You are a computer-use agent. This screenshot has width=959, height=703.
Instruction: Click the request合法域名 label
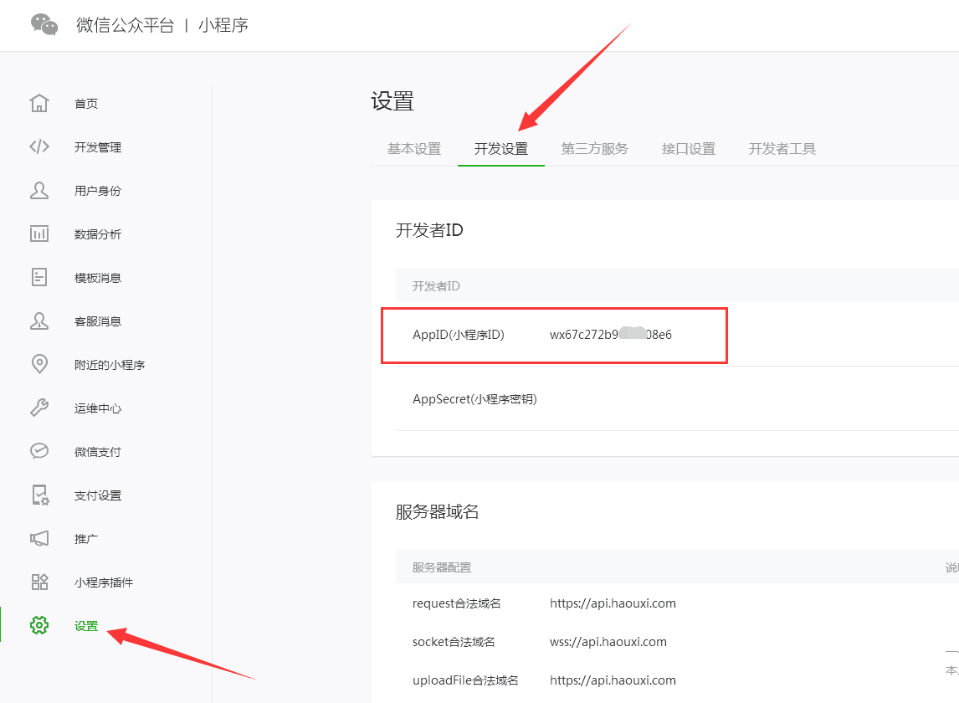(x=456, y=603)
